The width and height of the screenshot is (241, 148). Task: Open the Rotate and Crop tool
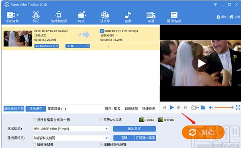[x=59, y=17]
